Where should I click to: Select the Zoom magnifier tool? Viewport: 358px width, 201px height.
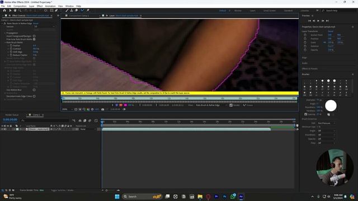click(x=20, y=11)
